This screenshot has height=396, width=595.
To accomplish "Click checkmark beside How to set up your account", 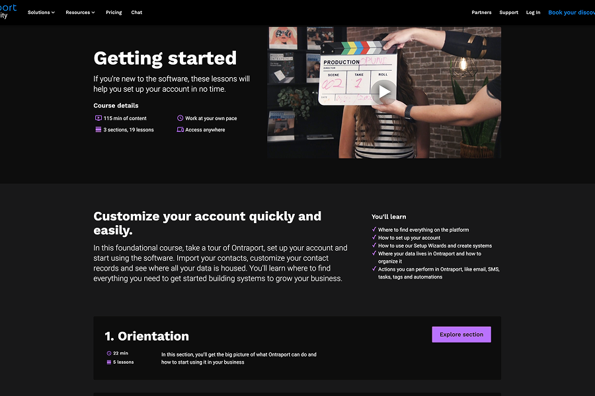I will (374, 237).
